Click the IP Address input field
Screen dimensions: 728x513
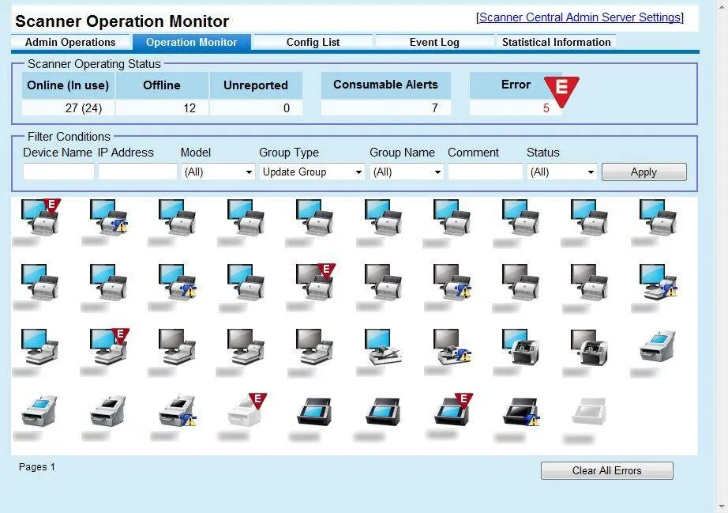tap(137, 172)
